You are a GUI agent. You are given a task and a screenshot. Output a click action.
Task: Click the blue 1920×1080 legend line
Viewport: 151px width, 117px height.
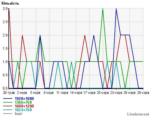click(8, 99)
